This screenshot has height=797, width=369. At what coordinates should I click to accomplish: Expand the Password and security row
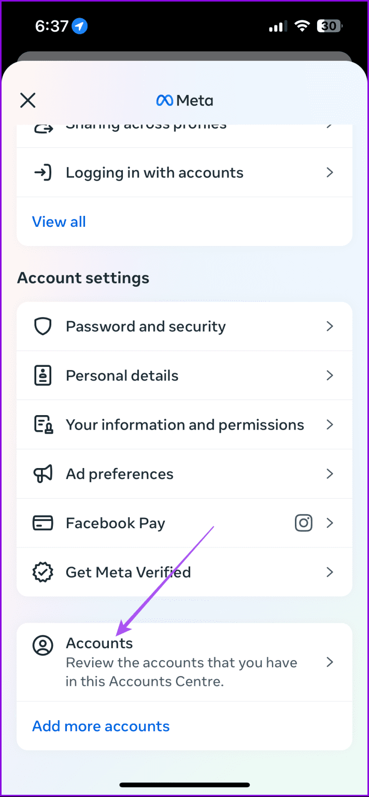coord(184,326)
